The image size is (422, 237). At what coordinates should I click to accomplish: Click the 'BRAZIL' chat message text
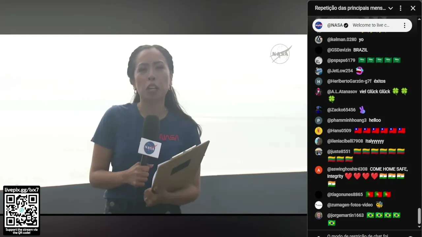point(360,50)
